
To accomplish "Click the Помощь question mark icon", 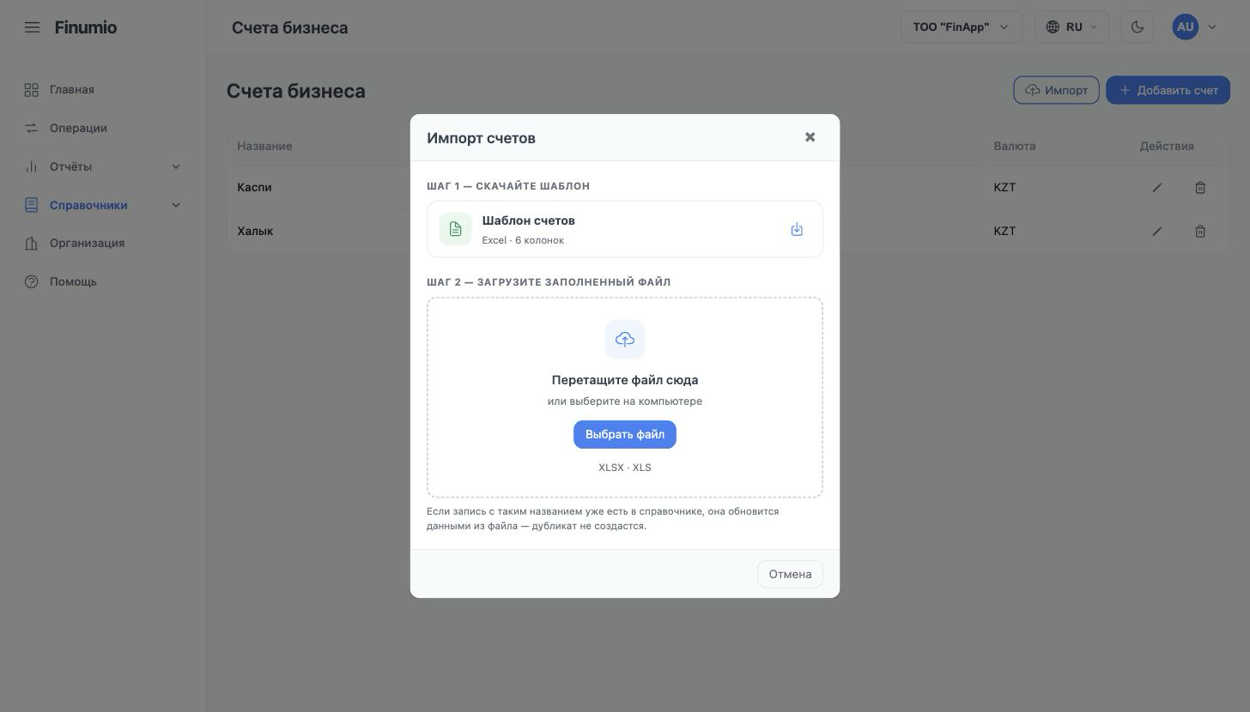I will 32,282.
